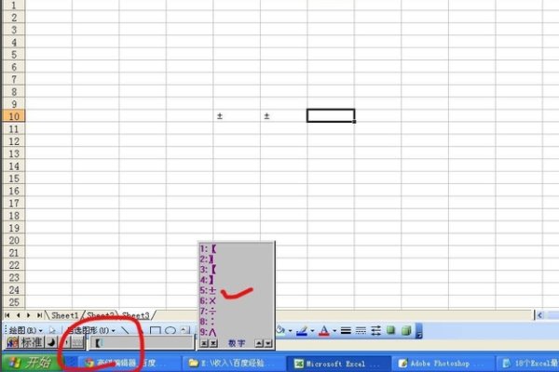Choose the ± symbol in candidate list

coord(212,289)
